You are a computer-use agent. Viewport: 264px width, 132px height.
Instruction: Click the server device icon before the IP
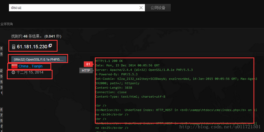point(14,47)
